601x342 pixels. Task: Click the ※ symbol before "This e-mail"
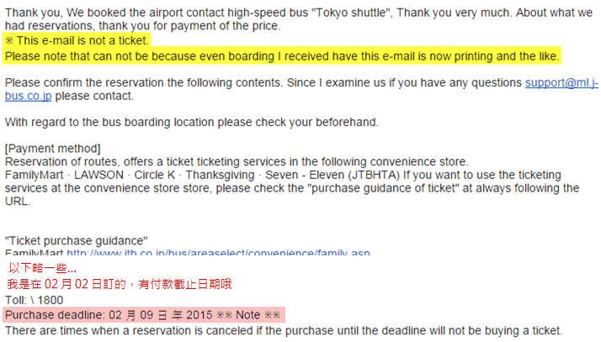coord(9,40)
